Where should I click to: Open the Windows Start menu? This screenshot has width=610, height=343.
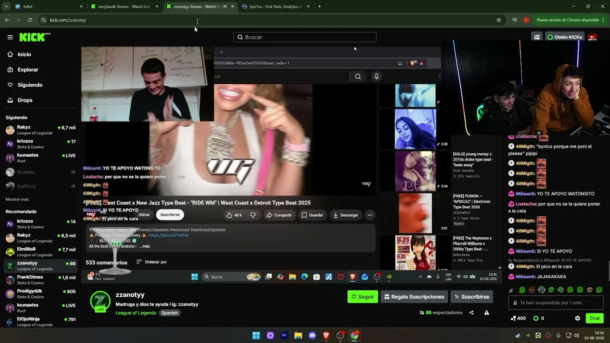pyautogui.click(x=256, y=335)
